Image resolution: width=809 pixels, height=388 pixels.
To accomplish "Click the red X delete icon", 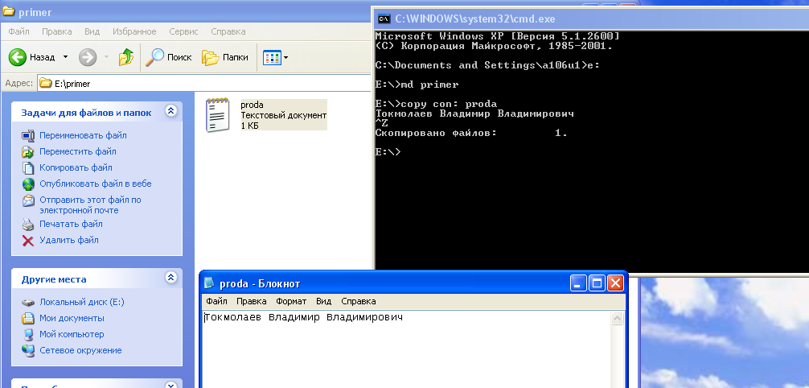I will (x=28, y=240).
